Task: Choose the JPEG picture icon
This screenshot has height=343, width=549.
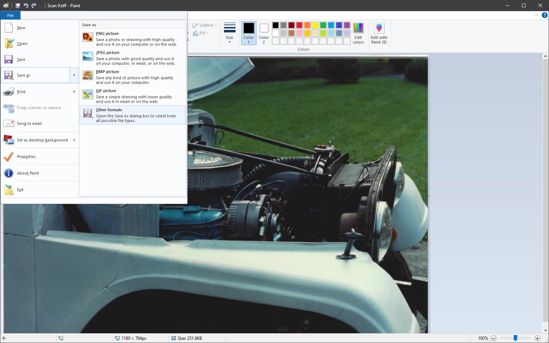Action: tap(88, 56)
